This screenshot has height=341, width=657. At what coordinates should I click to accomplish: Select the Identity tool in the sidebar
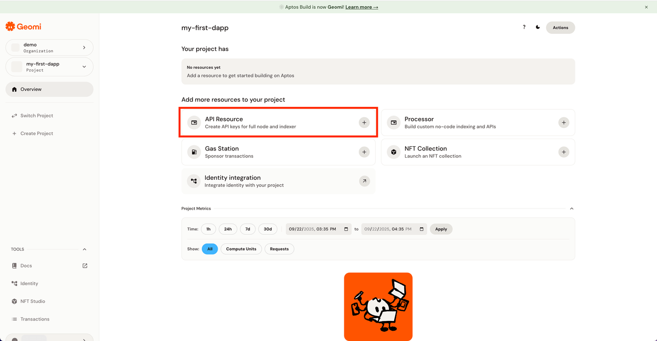coord(28,283)
